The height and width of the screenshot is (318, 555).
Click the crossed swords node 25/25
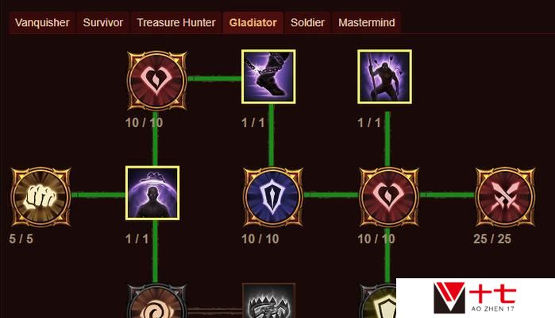(505, 196)
